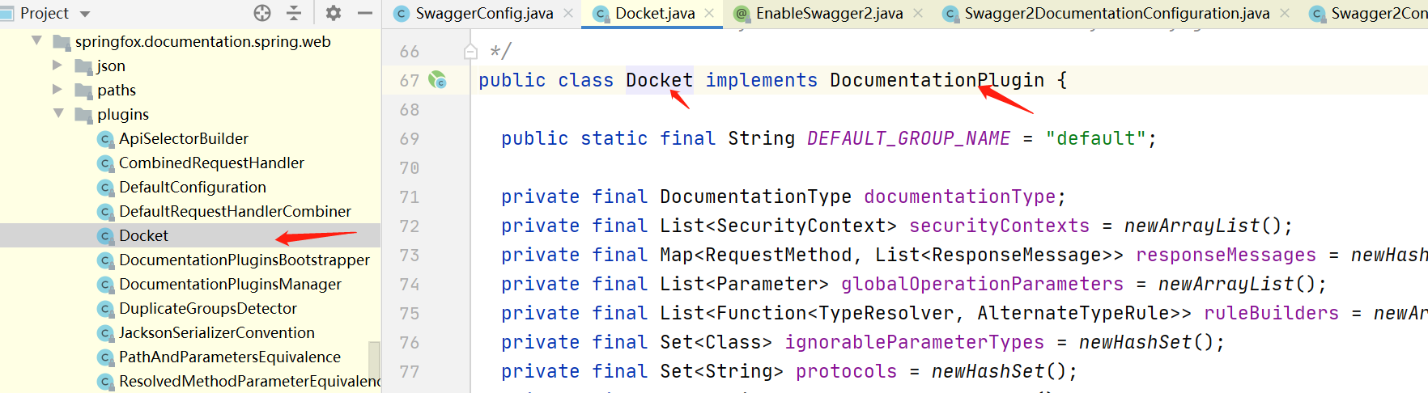Hide the Project tool window with minus icon

pos(365,13)
